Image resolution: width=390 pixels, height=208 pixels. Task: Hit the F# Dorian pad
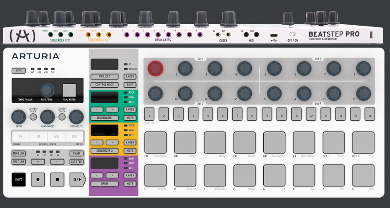click(x=244, y=143)
